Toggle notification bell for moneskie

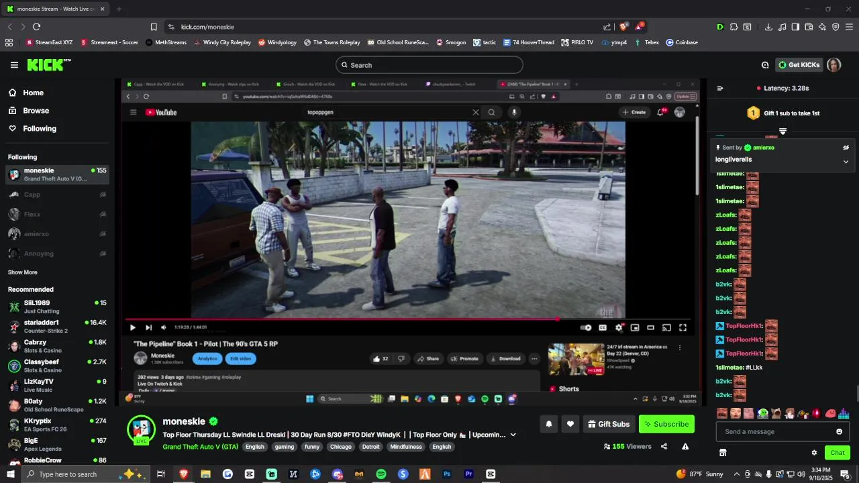pyautogui.click(x=549, y=424)
